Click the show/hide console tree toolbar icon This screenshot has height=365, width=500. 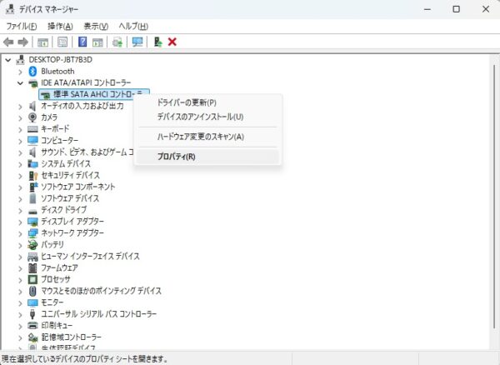click(x=43, y=42)
